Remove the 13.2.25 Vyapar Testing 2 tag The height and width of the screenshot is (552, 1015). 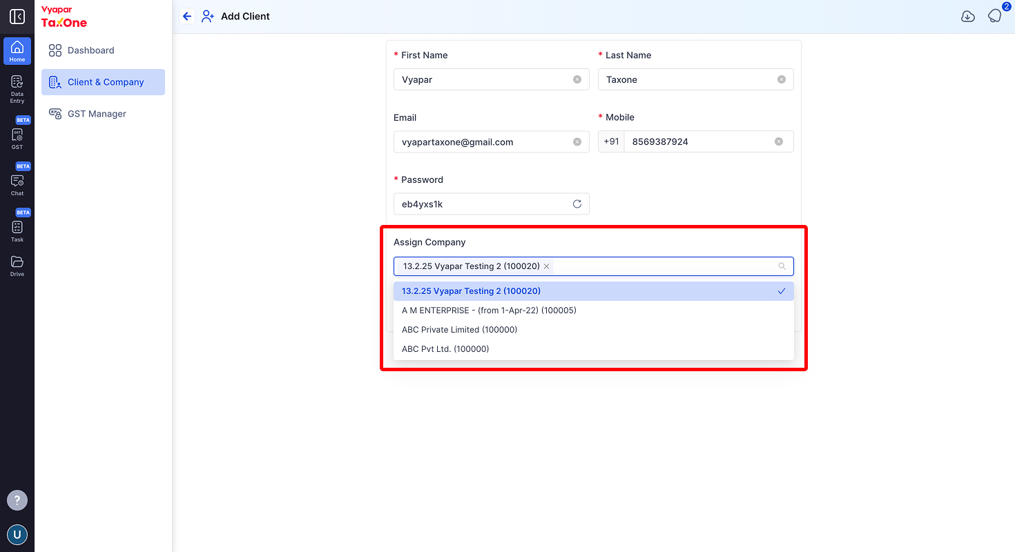point(546,266)
